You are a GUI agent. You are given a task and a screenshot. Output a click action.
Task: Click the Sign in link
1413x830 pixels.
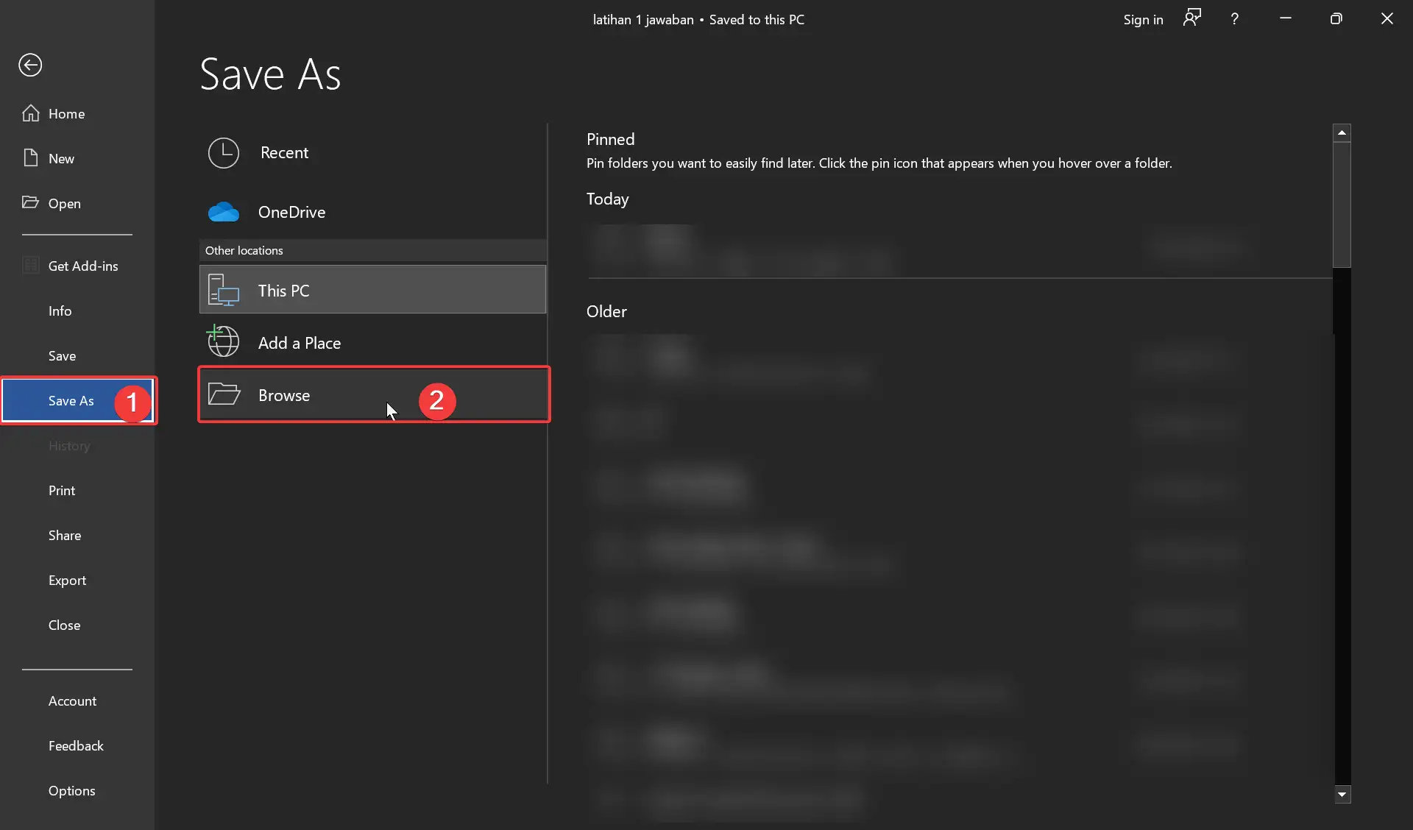[1143, 19]
